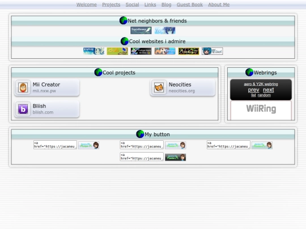Click the 'Cool websites i admire' heading

(x=157, y=41)
